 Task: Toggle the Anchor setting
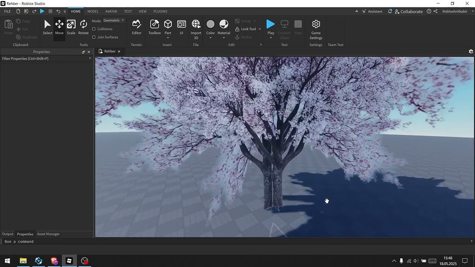245,37
